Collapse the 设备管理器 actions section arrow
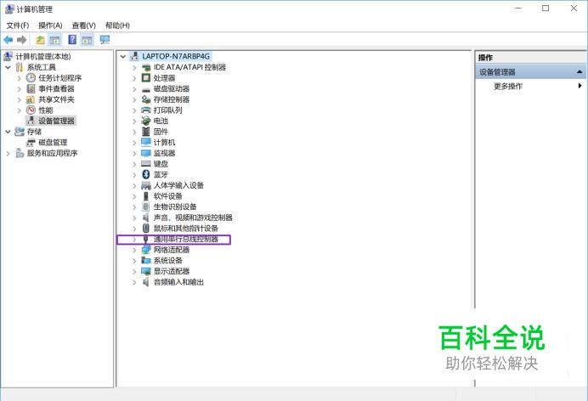 click(580, 71)
